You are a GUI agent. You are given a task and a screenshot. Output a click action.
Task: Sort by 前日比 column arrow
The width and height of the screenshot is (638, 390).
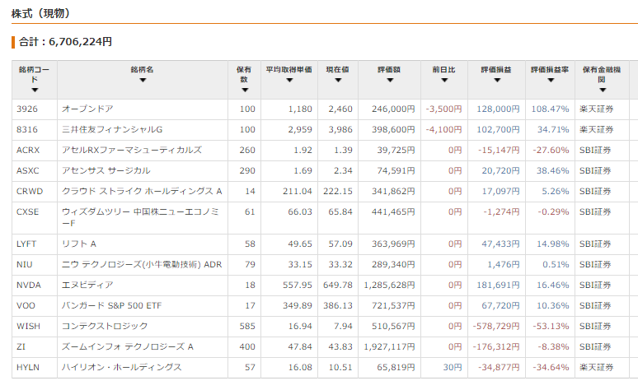[444, 81]
